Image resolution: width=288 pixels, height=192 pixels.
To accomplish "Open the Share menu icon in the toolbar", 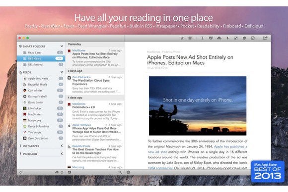I will tap(265, 38).
